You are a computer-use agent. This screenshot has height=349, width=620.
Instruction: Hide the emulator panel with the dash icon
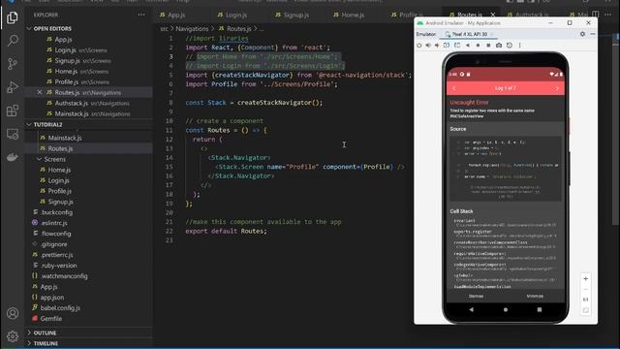[x=593, y=35]
